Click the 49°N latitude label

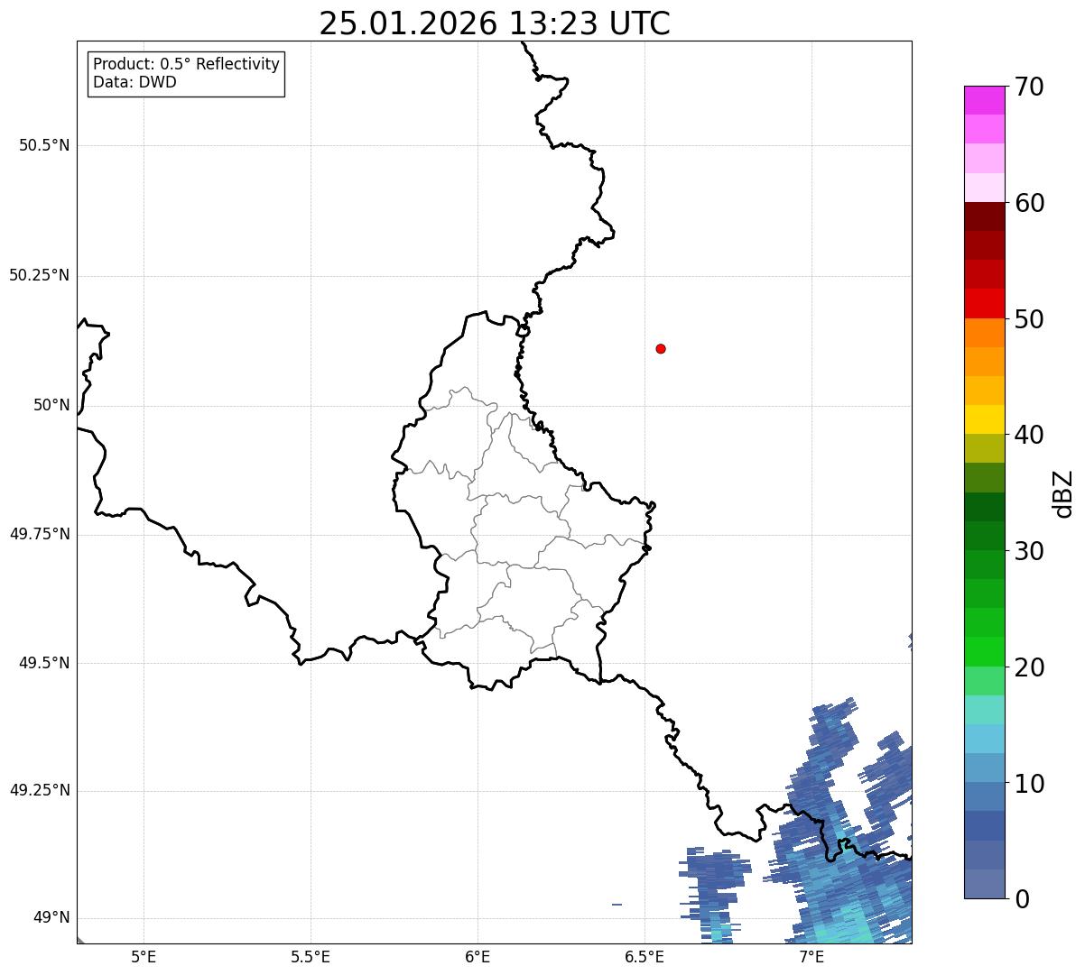51,918
